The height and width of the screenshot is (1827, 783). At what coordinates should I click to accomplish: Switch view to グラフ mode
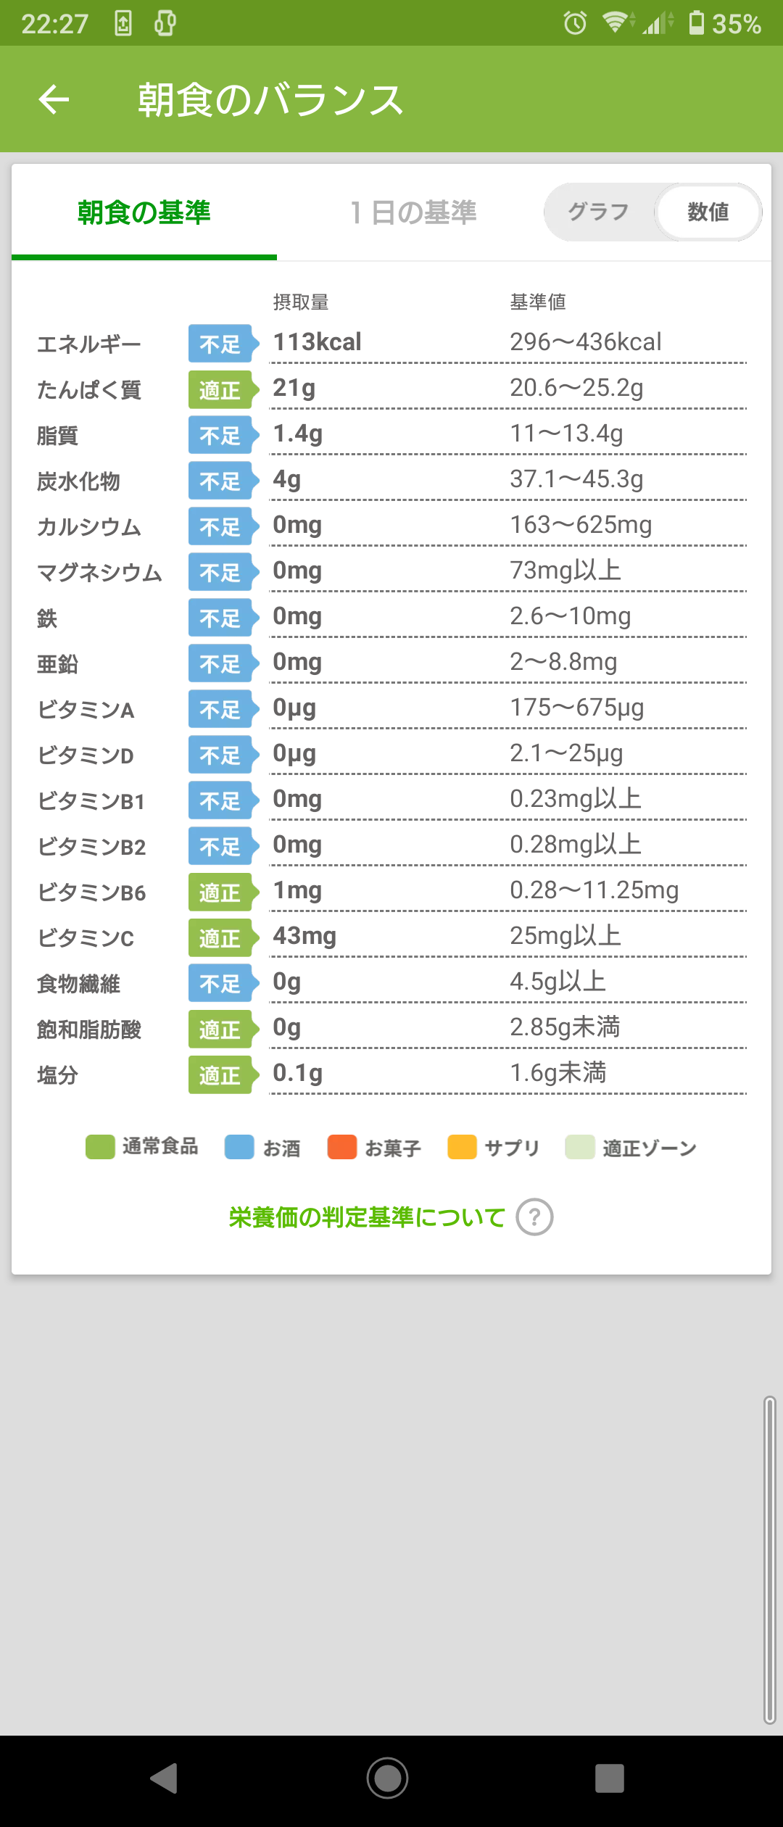click(x=599, y=212)
